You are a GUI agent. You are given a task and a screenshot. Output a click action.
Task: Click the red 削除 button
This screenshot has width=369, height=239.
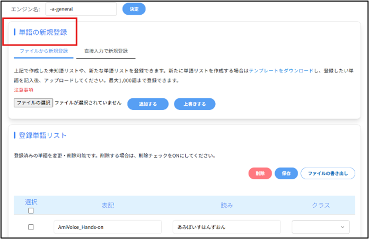point(260,173)
